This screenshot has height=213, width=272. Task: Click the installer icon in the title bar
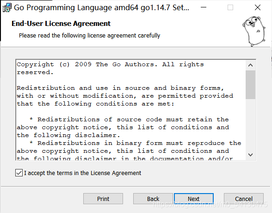click(x=7, y=7)
